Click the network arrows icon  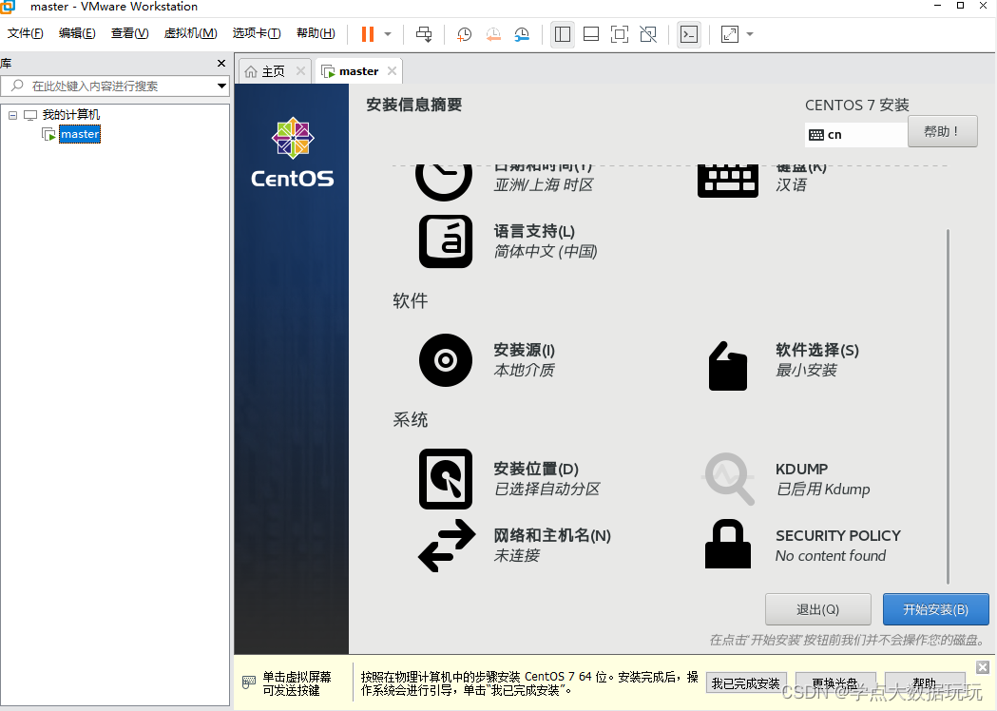click(447, 546)
